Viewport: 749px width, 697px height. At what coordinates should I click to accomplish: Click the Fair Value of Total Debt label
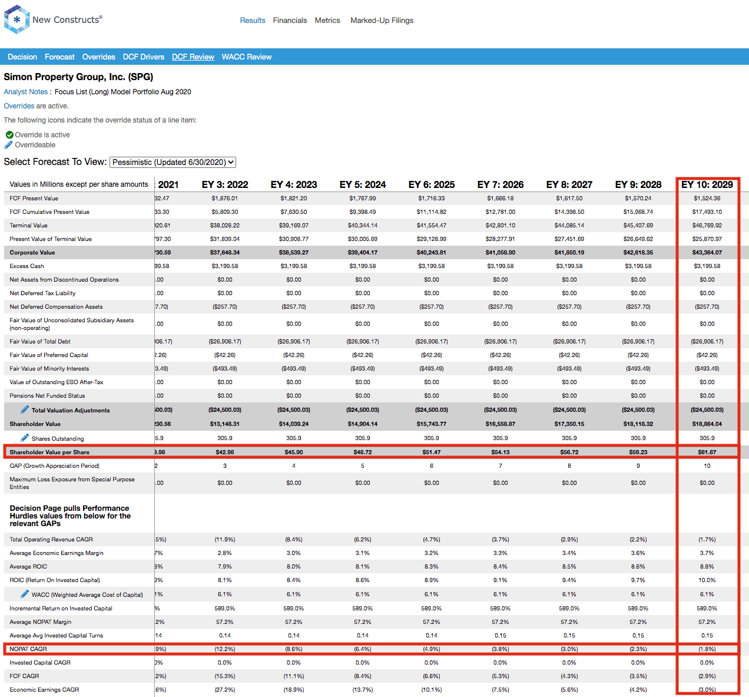pos(40,341)
